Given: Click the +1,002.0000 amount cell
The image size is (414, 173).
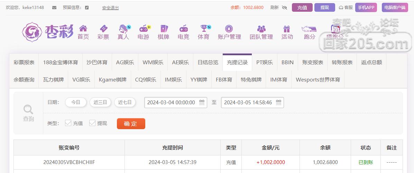Looking at the screenshot, I should click(x=270, y=162).
